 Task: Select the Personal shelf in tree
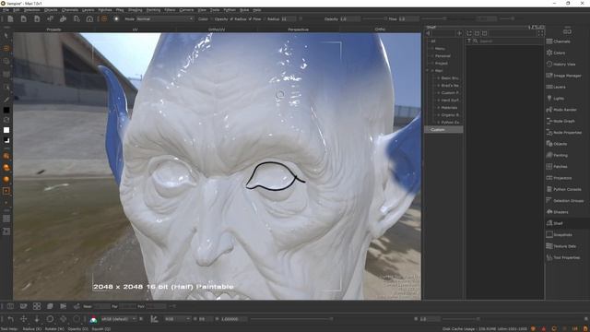tap(442, 55)
